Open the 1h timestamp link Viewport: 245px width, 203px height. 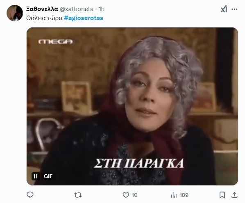(x=102, y=9)
